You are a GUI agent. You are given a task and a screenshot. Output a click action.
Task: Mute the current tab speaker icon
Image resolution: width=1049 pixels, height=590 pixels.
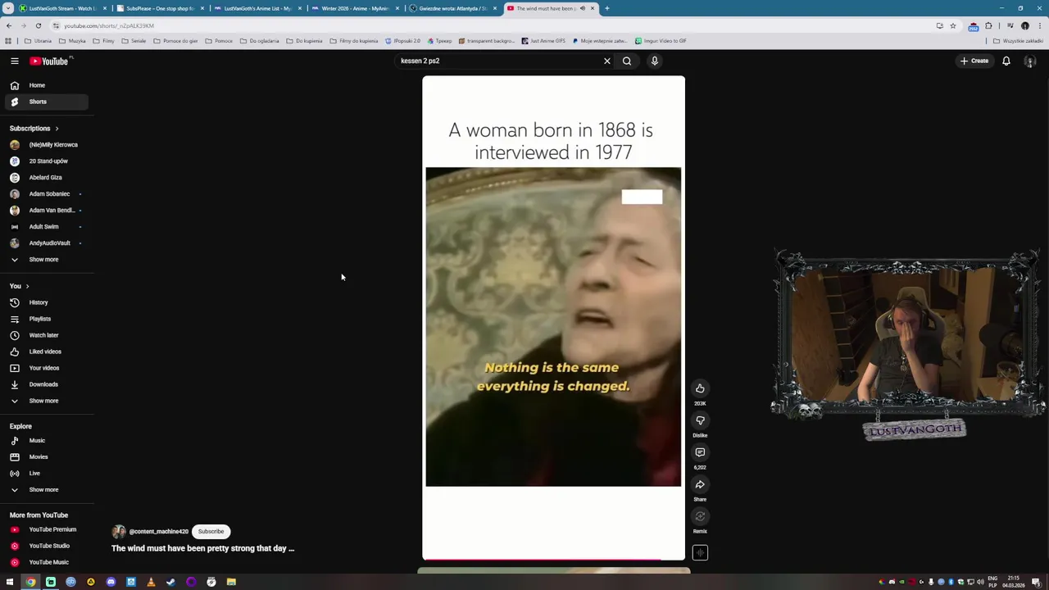pyautogui.click(x=583, y=8)
